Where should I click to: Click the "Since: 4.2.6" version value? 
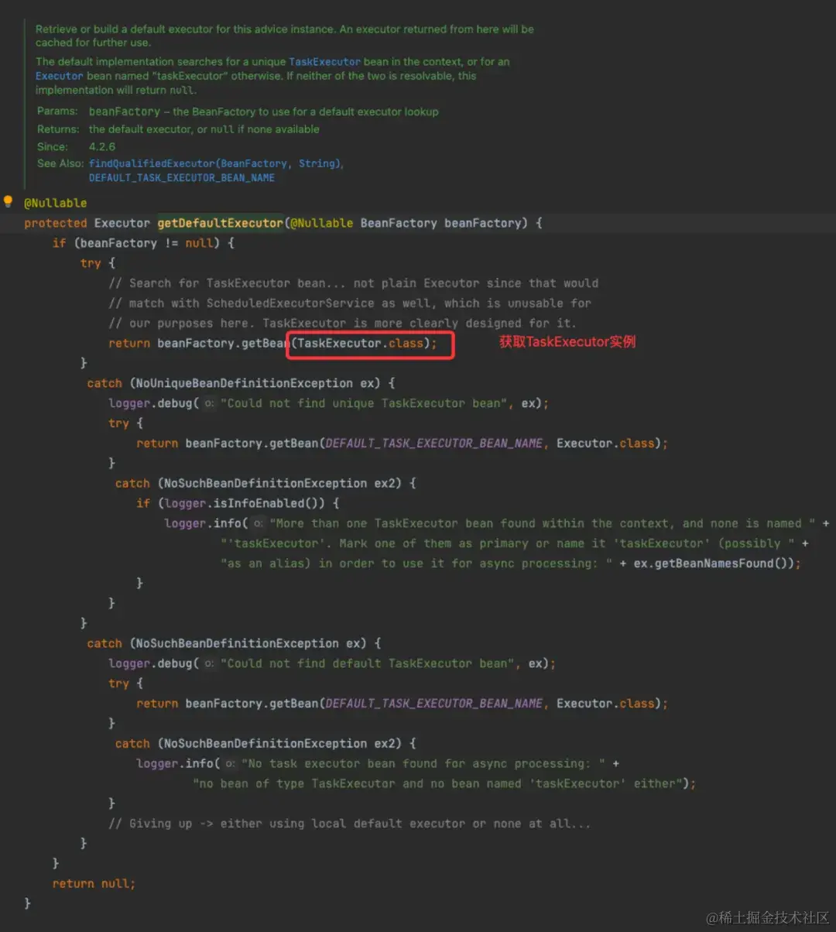(x=102, y=146)
